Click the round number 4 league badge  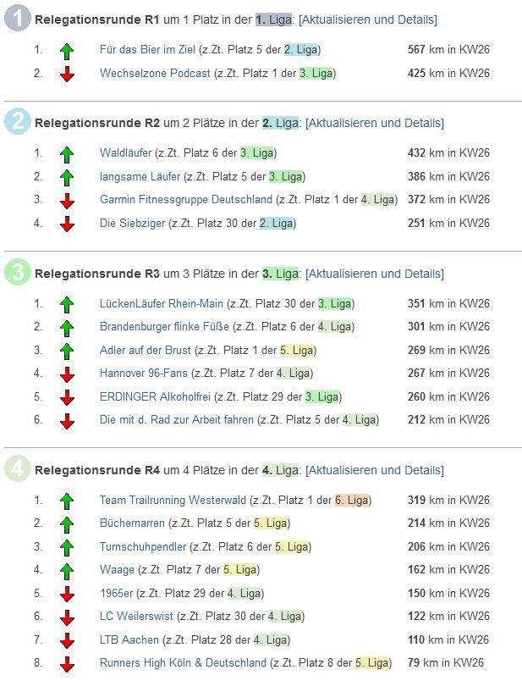18,469
